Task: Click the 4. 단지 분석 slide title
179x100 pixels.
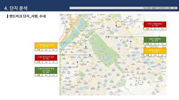Action: 16,8
